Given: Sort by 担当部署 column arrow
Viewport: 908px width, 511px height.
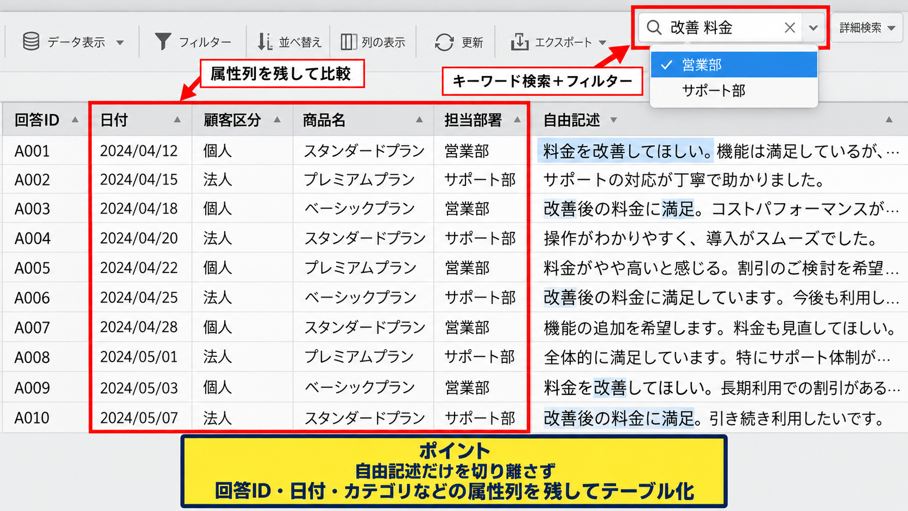Looking at the screenshot, I should tap(517, 119).
